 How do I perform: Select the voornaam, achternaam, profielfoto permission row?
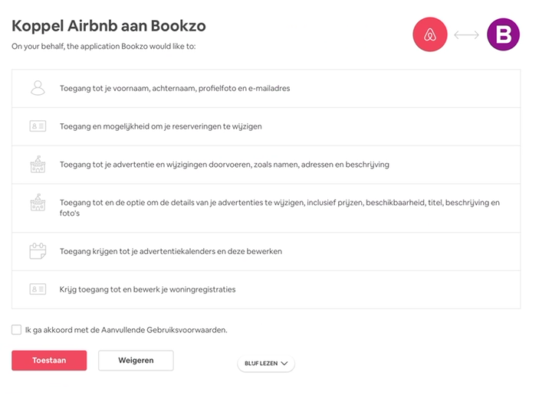tap(266, 89)
